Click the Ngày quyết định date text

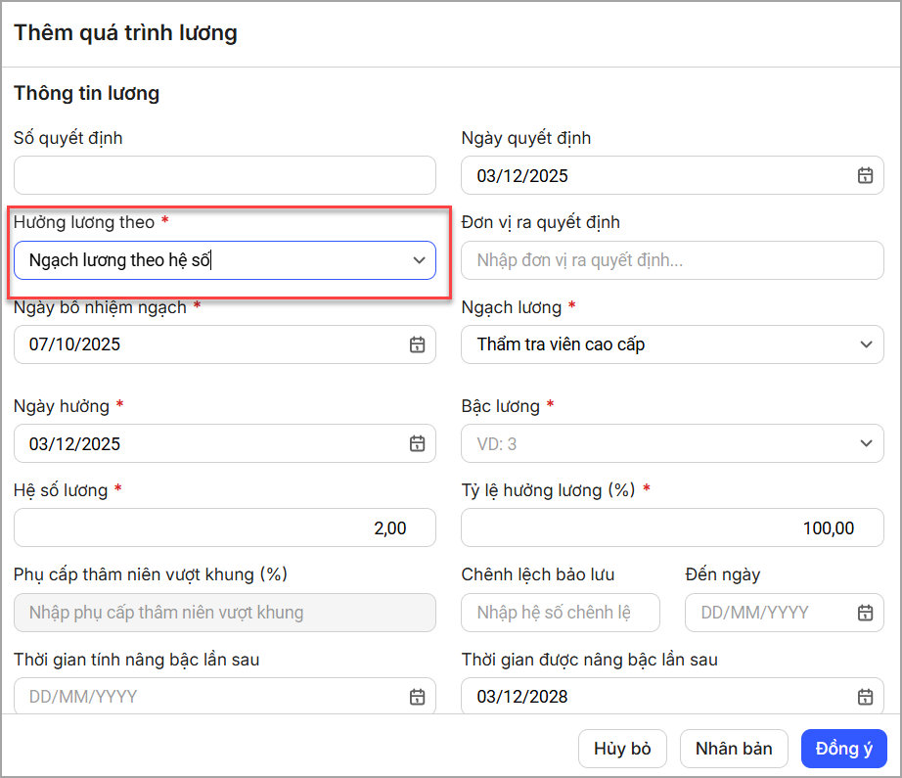click(522, 176)
